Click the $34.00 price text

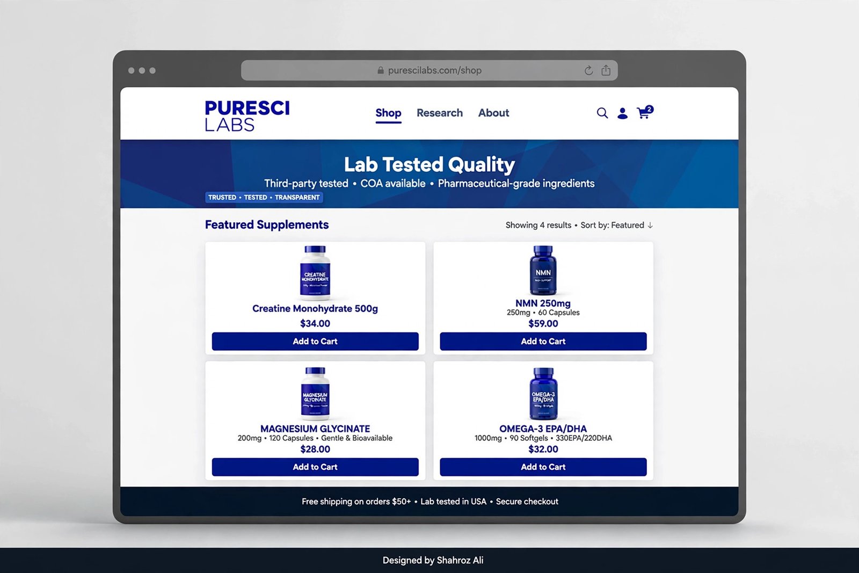[315, 324]
